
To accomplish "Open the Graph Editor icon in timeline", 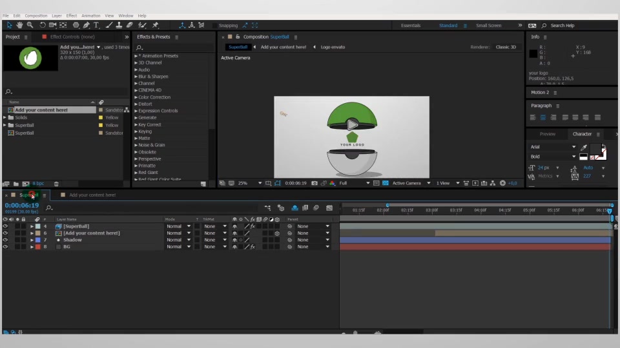I will pos(329,208).
